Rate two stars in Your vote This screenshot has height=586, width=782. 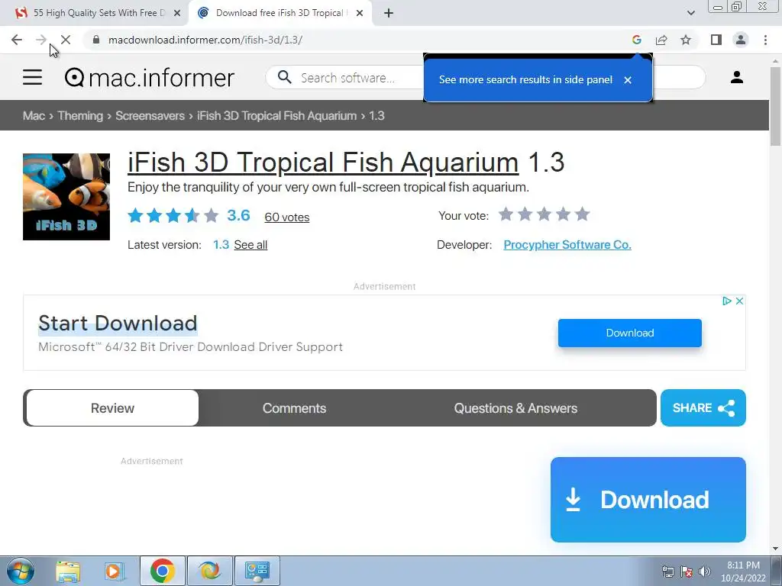pos(525,214)
